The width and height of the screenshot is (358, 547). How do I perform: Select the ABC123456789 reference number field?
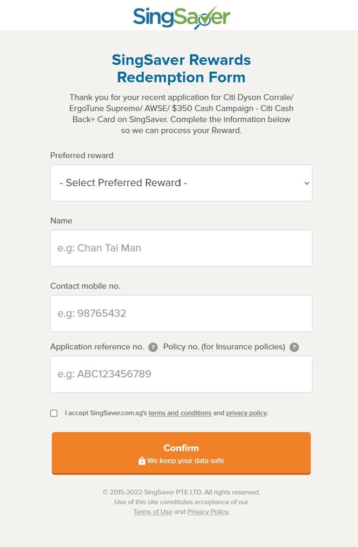click(x=181, y=374)
